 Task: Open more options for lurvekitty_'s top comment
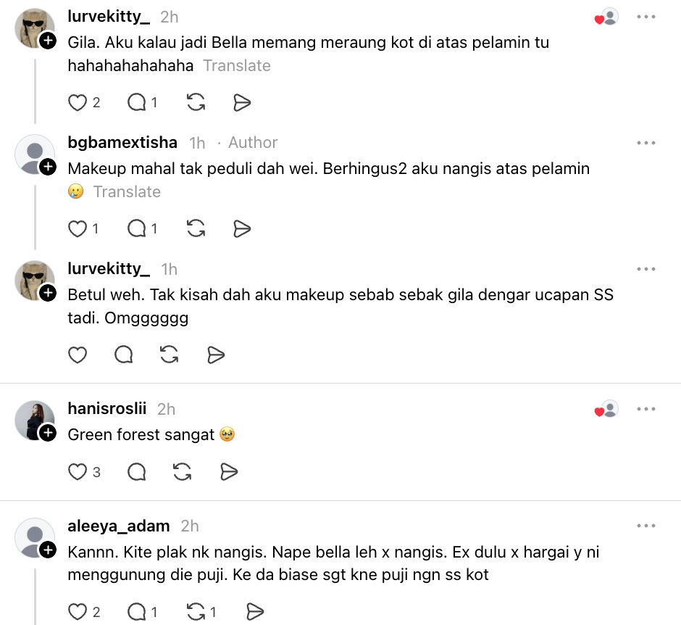pyautogui.click(x=646, y=17)
